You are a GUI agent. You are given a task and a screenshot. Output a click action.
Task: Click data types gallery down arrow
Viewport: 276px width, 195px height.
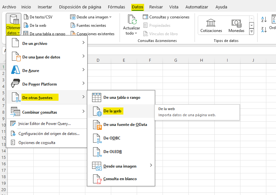click(251, 25)
